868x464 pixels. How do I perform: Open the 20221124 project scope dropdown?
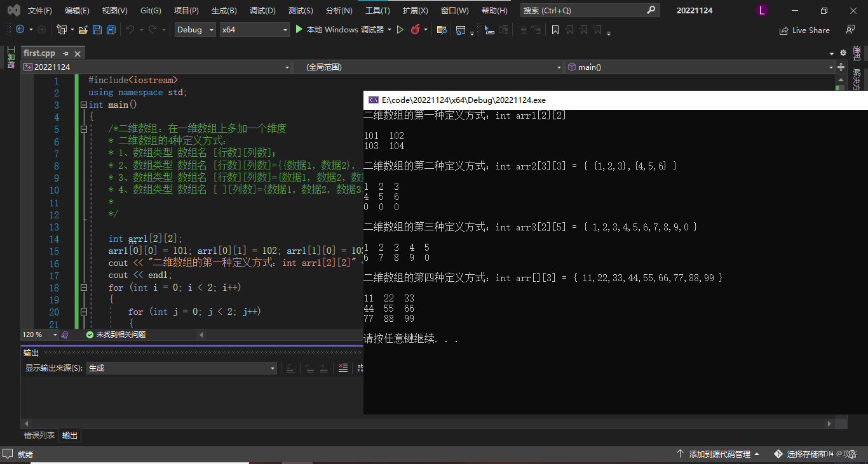(156, 67)
